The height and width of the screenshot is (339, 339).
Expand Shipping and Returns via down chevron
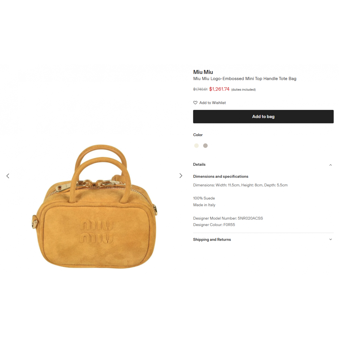pos(331,239)
